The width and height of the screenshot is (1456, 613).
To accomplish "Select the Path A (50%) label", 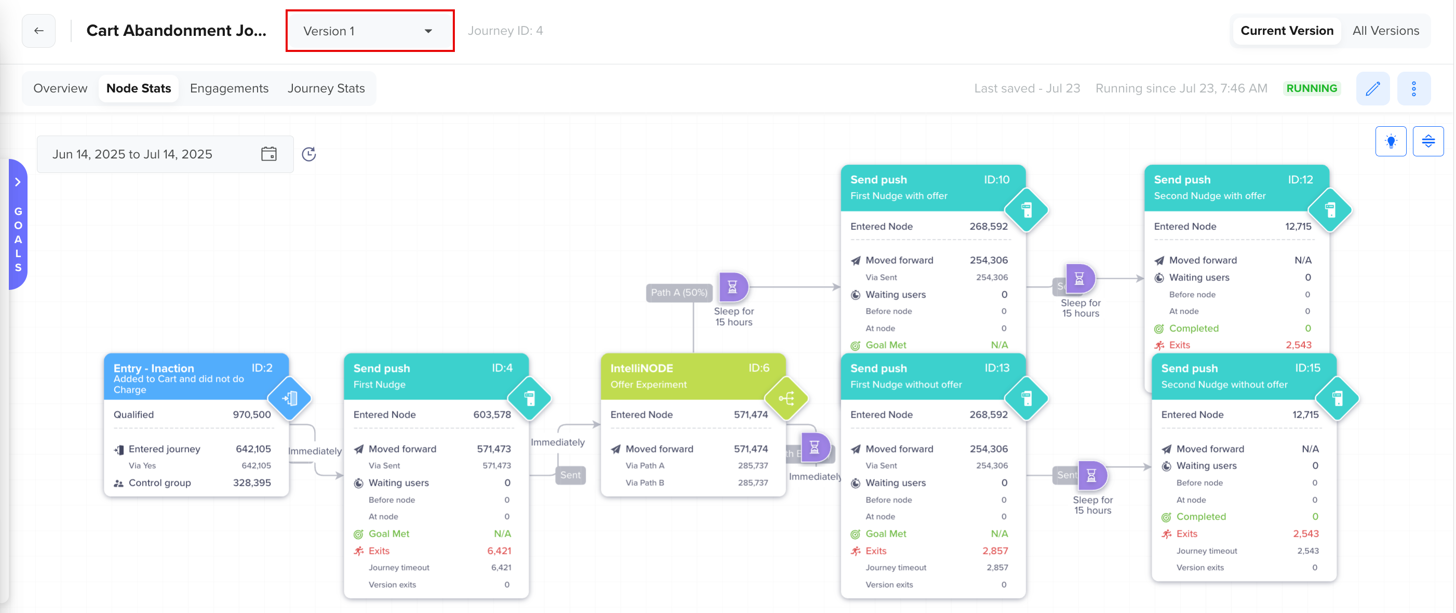I will pyautogui.click(x=678, y=292).
